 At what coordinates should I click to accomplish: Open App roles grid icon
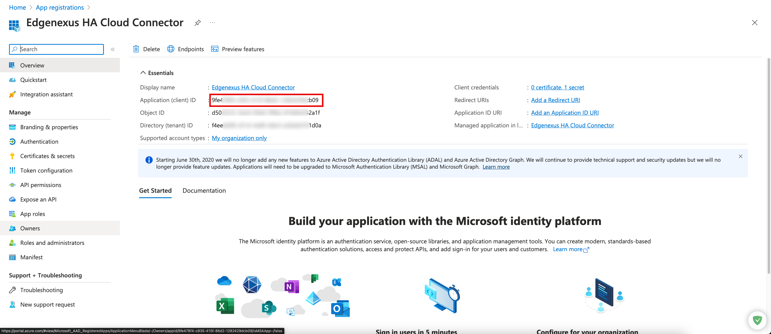click(12, 214)
